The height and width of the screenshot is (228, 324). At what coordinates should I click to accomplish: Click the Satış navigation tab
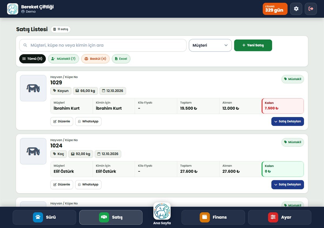coord(111,217)
